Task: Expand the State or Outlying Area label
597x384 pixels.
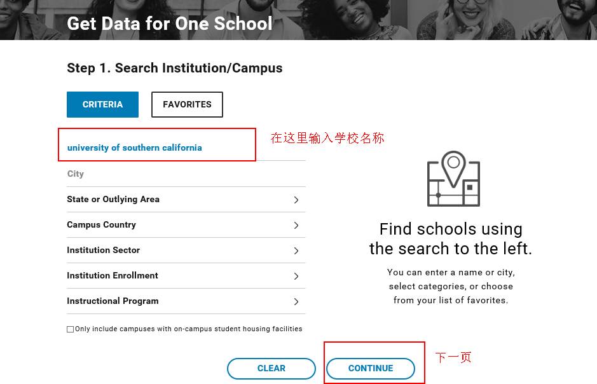Action: pos(113,199)
